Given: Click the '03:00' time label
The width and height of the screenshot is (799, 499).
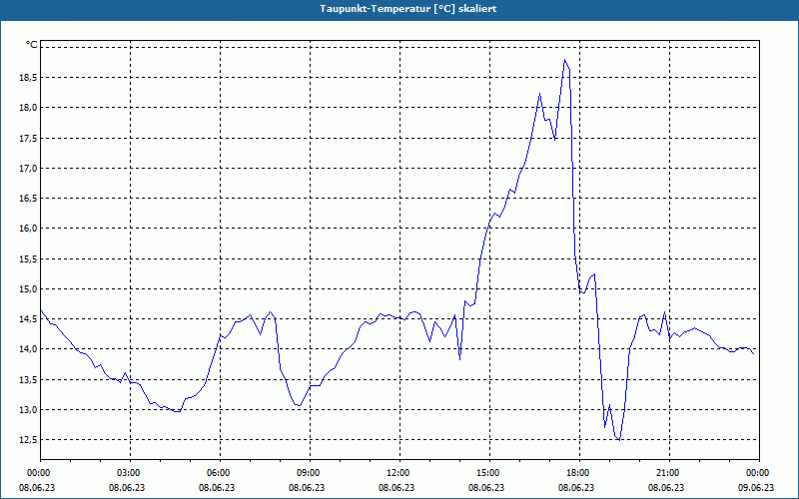Looking at the screenshot, I should 131,473.
